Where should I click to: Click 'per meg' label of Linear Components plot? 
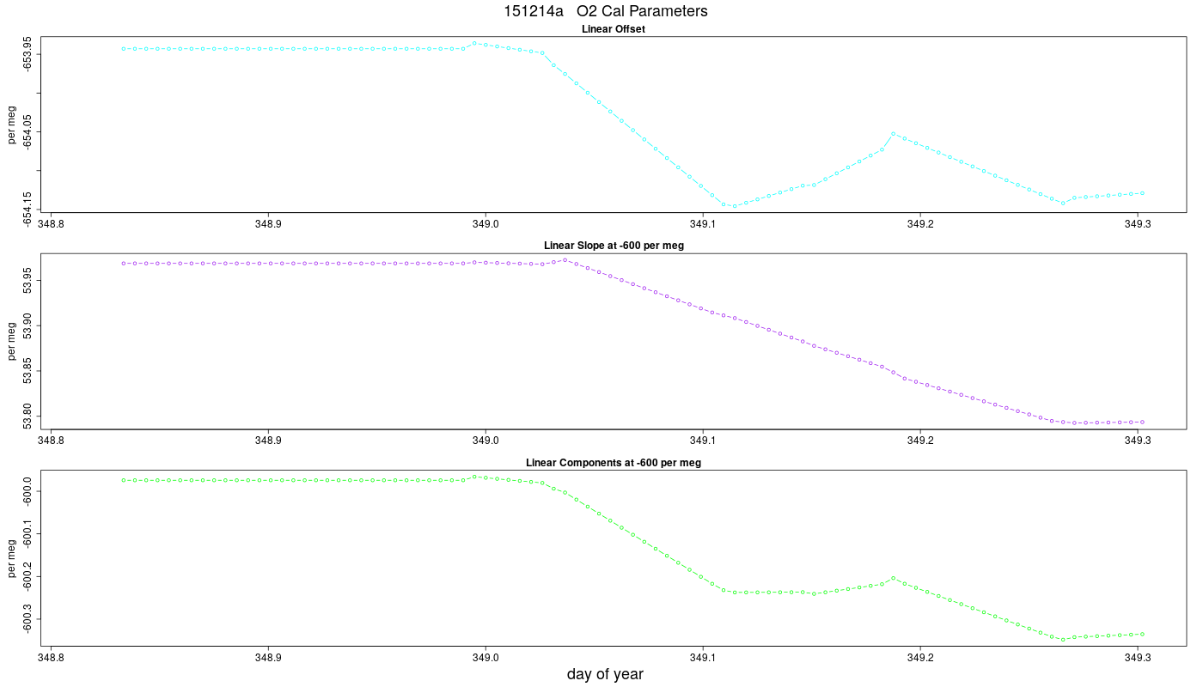point(11,558)
